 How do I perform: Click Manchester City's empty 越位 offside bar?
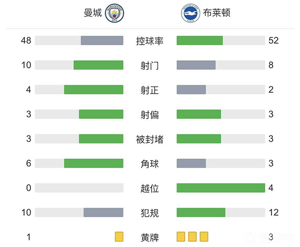point(79,188)
